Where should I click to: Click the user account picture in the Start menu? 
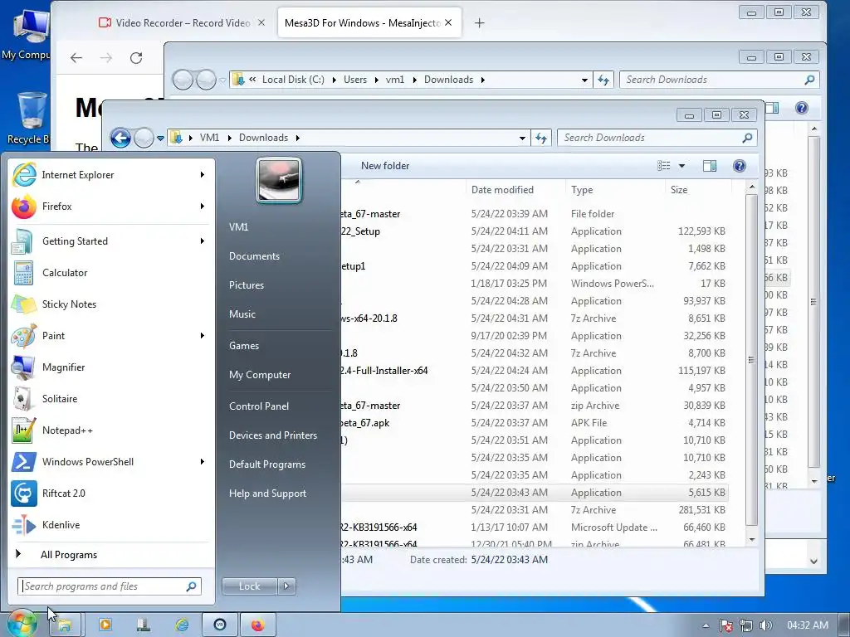[x=279, y=180]
